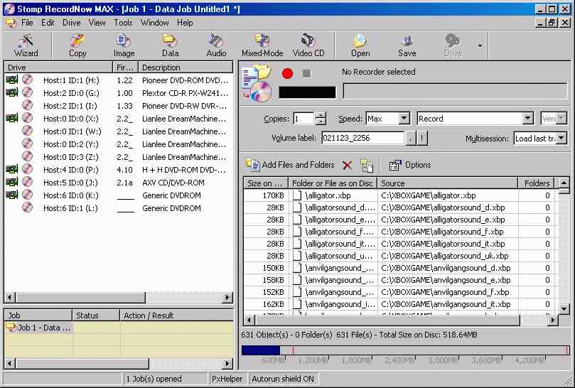Select the Plextor CD-R drive row

117,93
